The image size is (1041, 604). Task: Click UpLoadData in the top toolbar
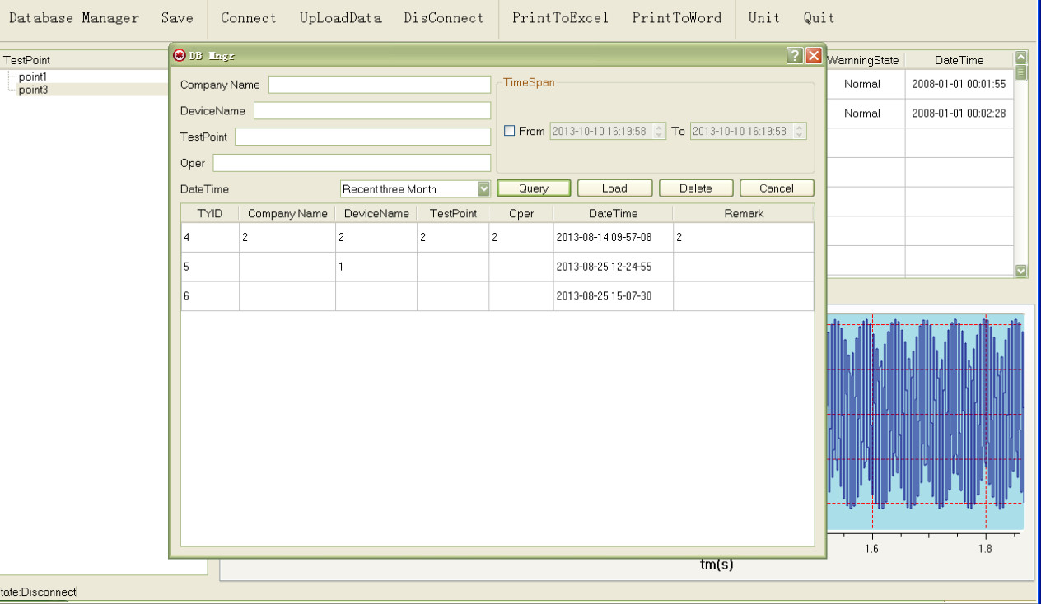pyautogui.click(x=340, y=18)
